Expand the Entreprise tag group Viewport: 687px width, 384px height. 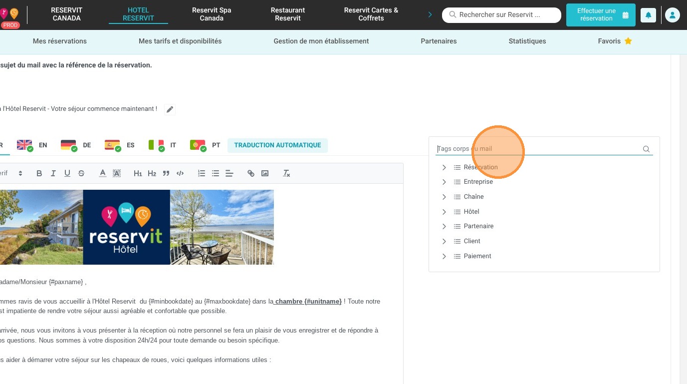(444, 182)
